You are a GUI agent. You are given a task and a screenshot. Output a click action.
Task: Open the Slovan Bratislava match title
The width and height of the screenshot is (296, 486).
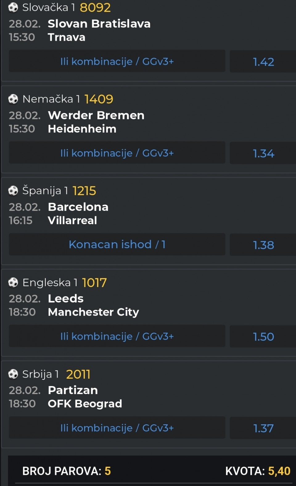99,24
